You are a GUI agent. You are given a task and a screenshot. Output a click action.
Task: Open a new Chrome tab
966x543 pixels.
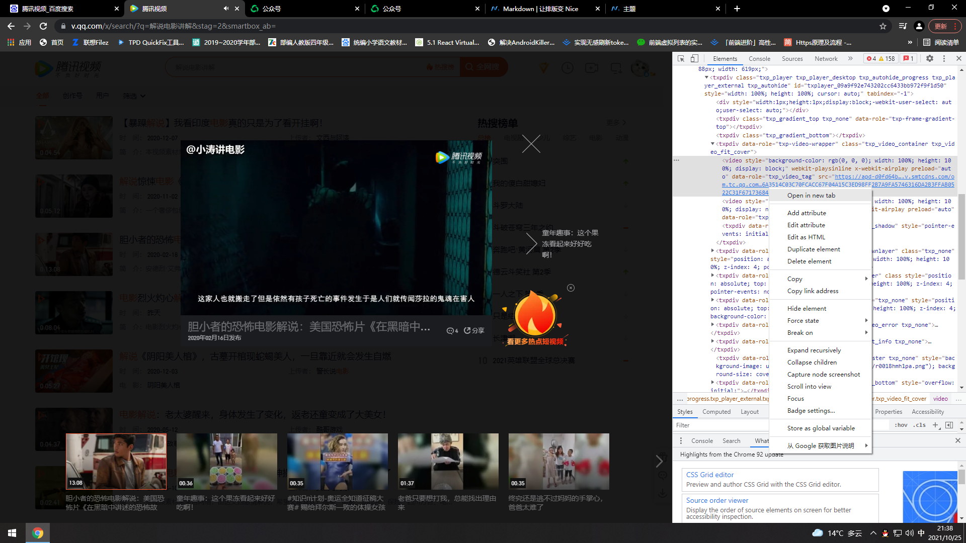(737, 9)
